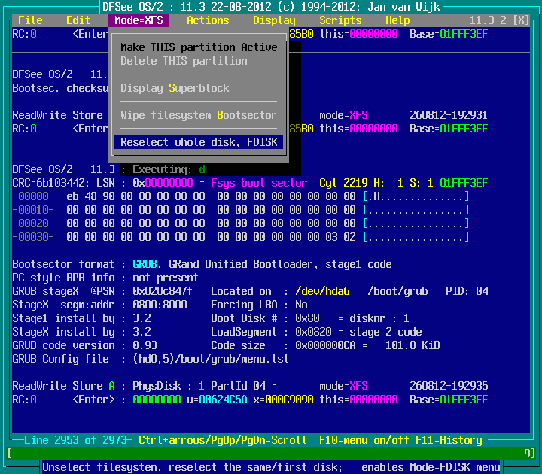Screen dimensions: 542x474
Task: Click the Ctrl+arrows/PgUp/PgDn=Scroll hint
Action: (x=223, y=440)
